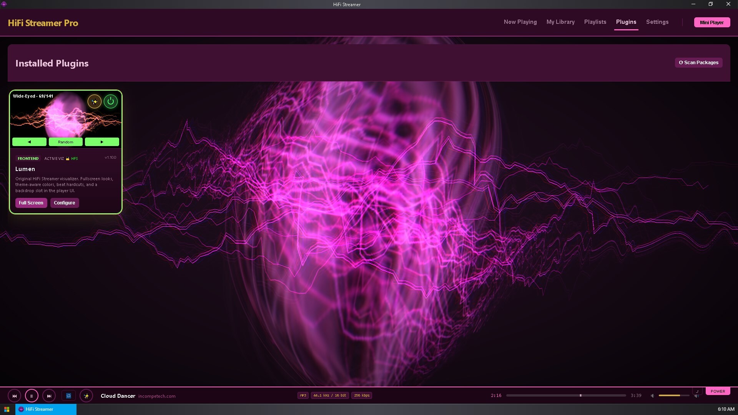Adjust the yellow volume slider

click(674, 395)
